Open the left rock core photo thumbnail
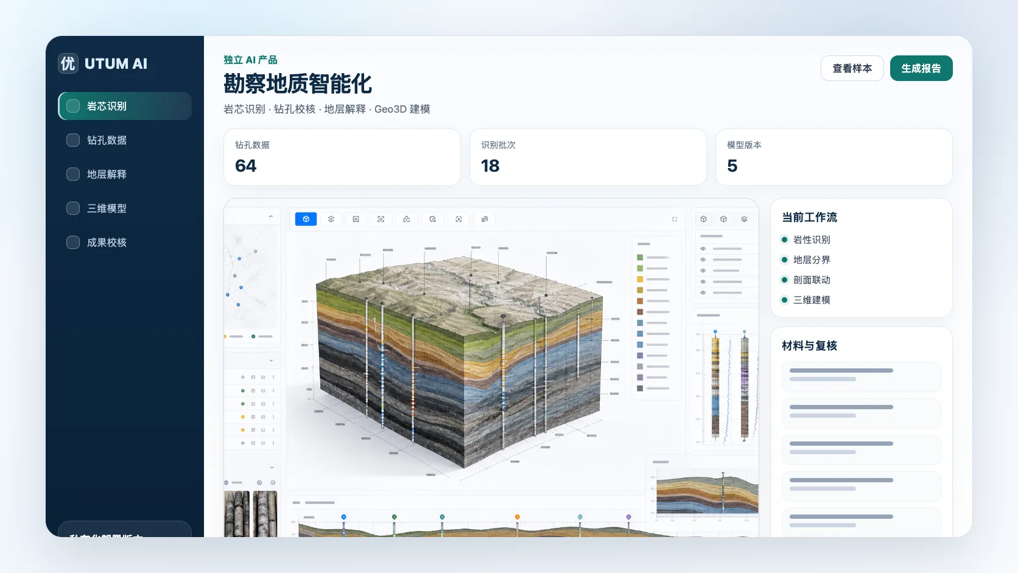This screenshot has width=1018, height=573. point(237,514)
